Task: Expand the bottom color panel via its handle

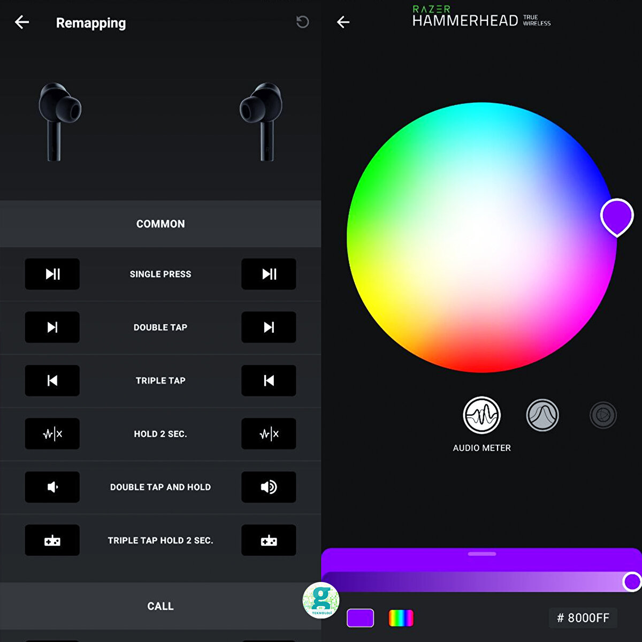Action: pos(481,555)
